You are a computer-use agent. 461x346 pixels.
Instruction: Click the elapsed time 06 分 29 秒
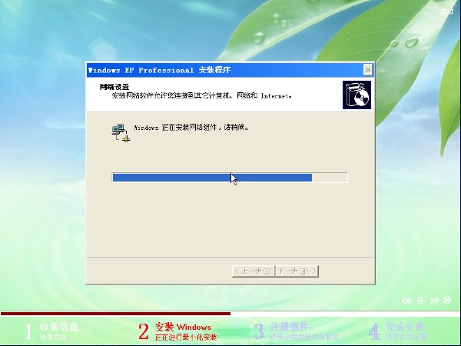click(x=426, y=301)
